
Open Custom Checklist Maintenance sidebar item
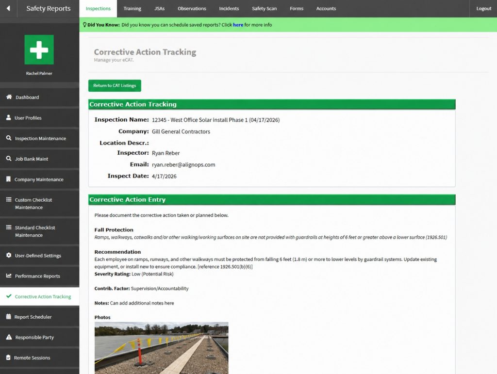[40, 204]
